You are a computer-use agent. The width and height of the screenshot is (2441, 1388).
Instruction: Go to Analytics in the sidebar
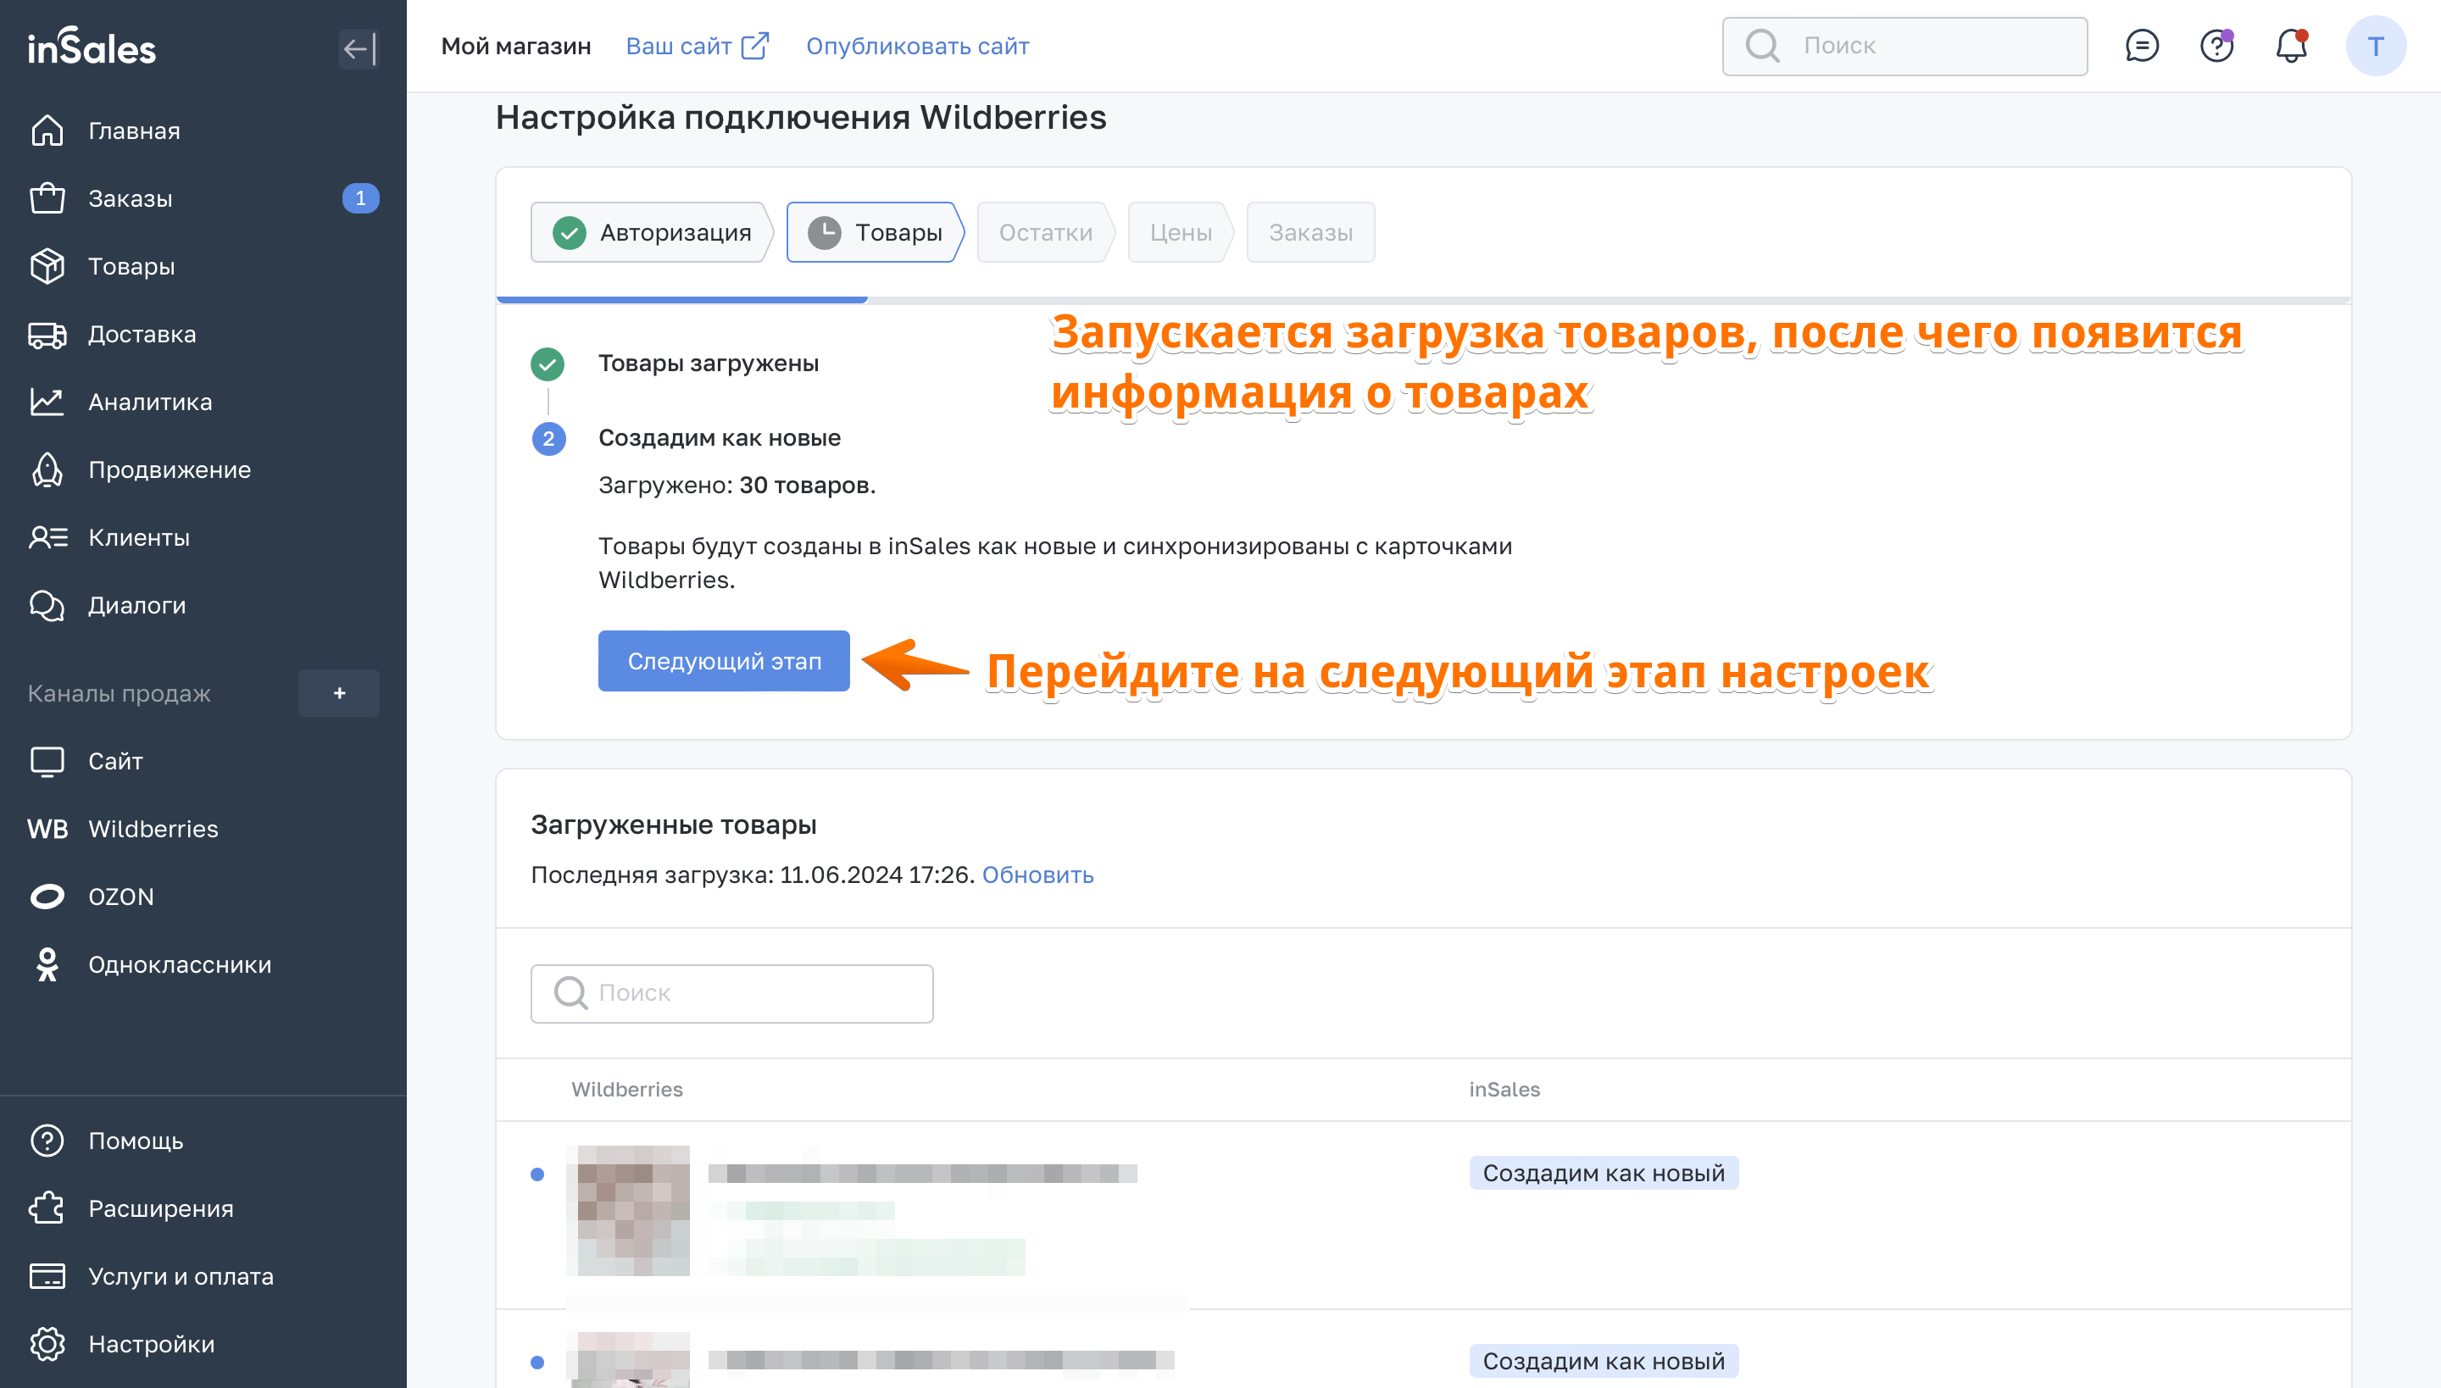tap(150, 402)
